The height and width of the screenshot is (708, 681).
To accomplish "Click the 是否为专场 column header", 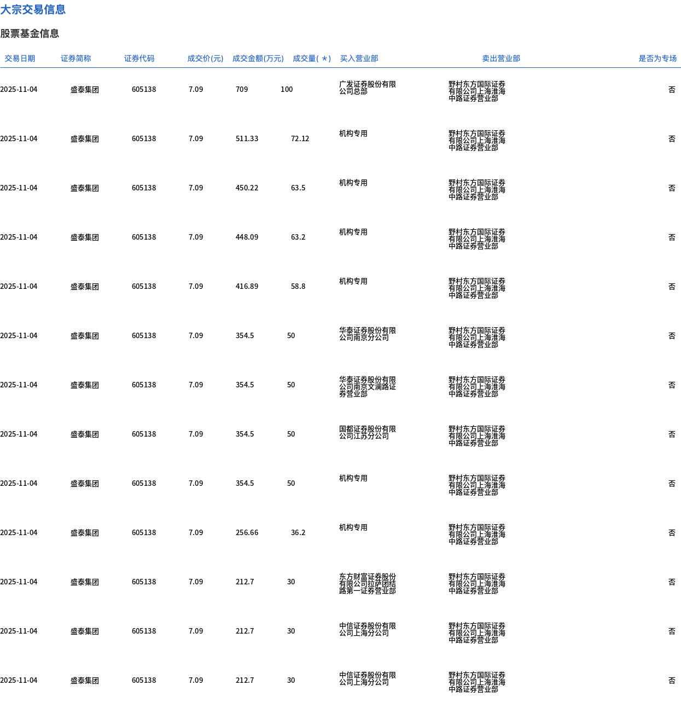I will point(657,59).
